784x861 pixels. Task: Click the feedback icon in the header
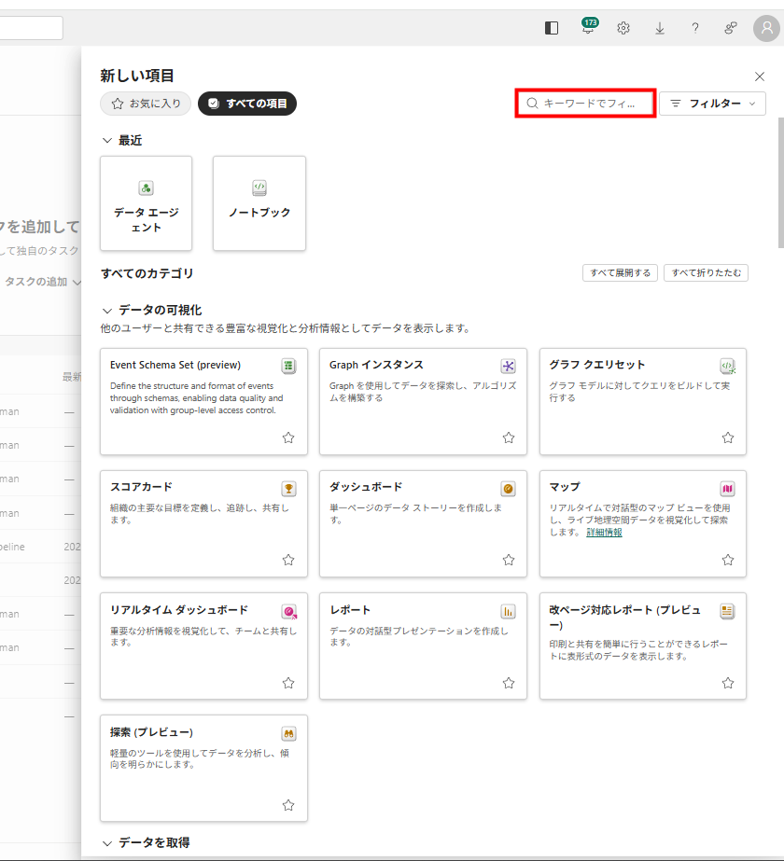coord(730,28)
